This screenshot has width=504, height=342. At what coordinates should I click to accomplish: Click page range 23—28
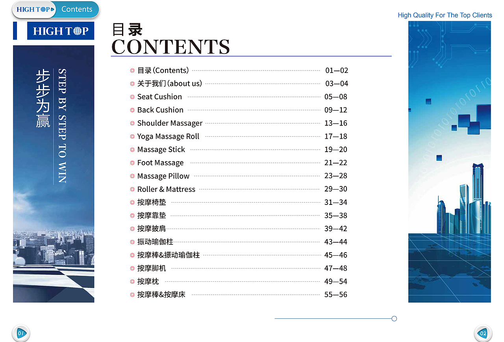click(x=336, y=176)
